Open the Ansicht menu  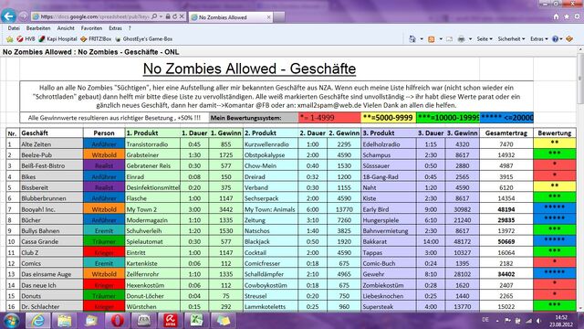(x=66, y=28)
